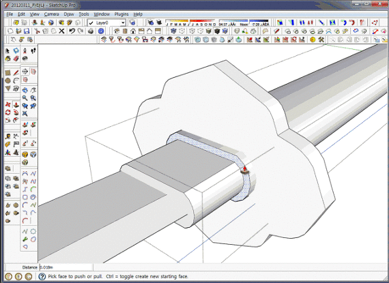
Task: Open the Plugins menu
Action: (x=121, y=14)
